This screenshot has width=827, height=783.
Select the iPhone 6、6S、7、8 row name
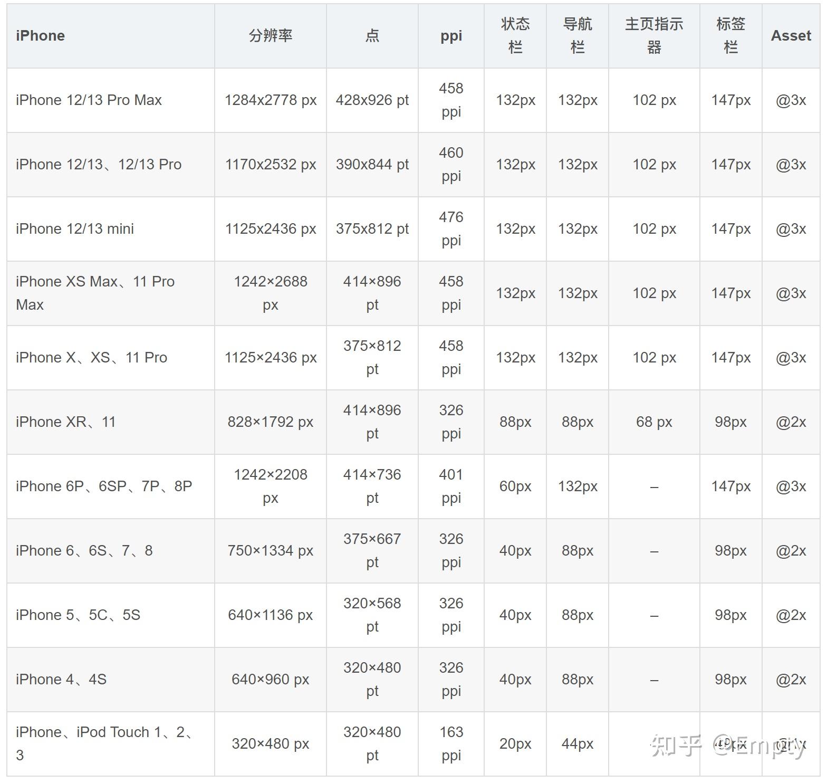click(84, 551)
